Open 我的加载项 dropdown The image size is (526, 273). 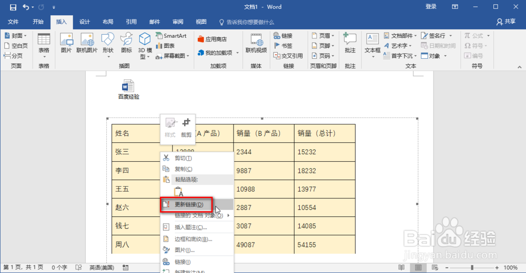click(x=218, y=53)
